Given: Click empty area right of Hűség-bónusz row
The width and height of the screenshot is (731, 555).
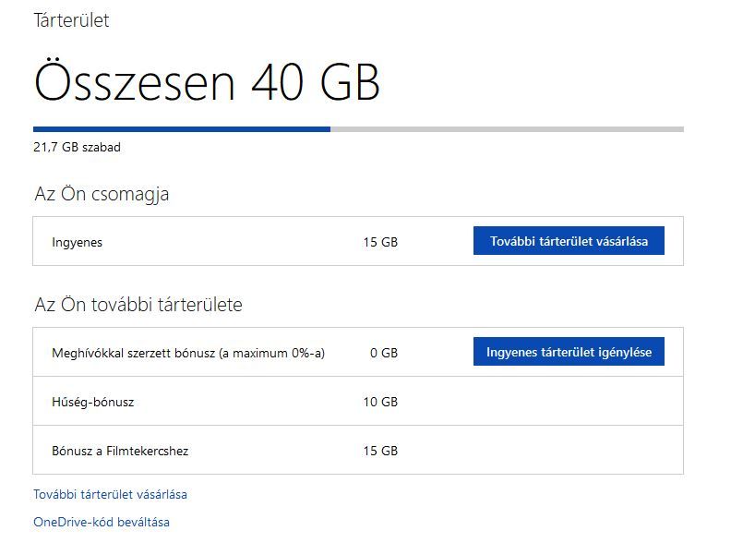Looking at the screenshot, I should [541, 401].
